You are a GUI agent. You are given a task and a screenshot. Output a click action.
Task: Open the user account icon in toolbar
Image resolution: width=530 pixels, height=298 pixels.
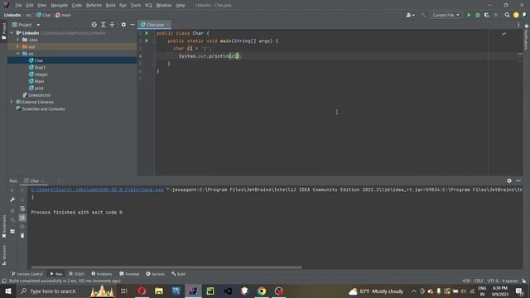[x=410, y=15]
